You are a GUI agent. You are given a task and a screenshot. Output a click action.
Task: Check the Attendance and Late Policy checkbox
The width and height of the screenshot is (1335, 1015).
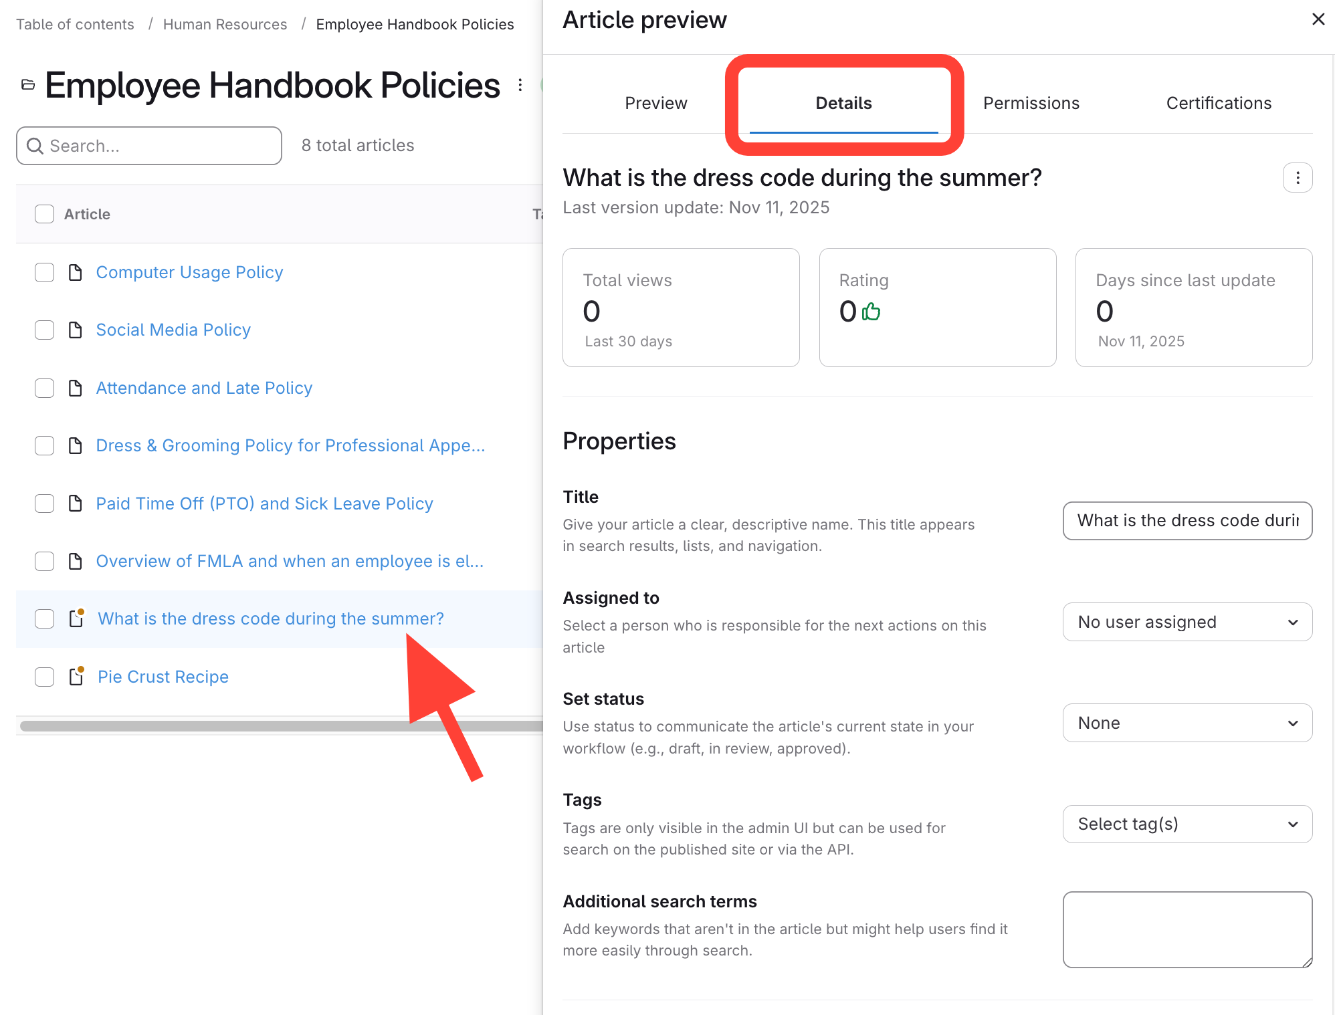(x=45, y=388)
